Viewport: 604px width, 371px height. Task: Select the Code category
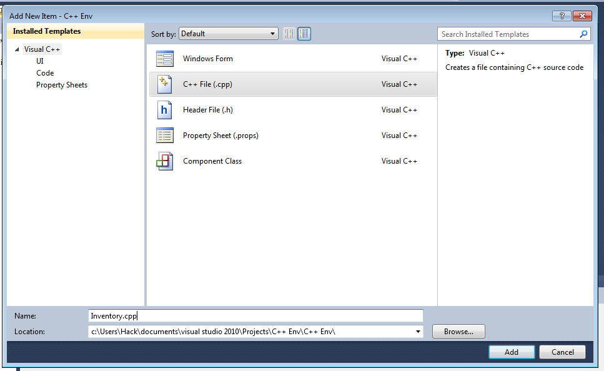[45, 73]
